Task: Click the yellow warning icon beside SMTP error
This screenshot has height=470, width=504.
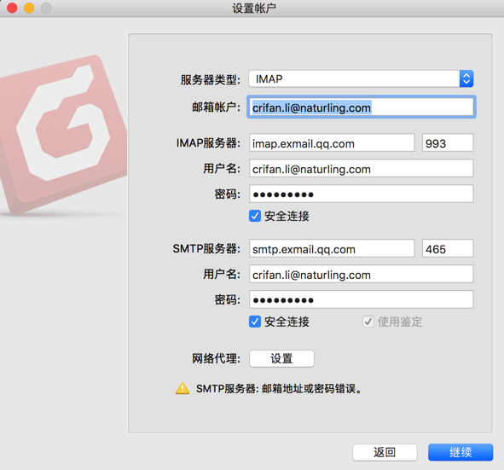Action: [x=182, y=388]
